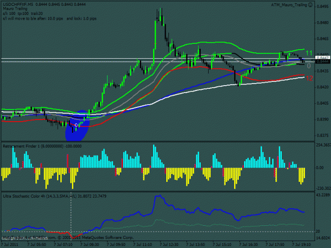Select the blue ellipse chart object
The image size is (331, 248).
pyautogui.click(x=77, y=125)
